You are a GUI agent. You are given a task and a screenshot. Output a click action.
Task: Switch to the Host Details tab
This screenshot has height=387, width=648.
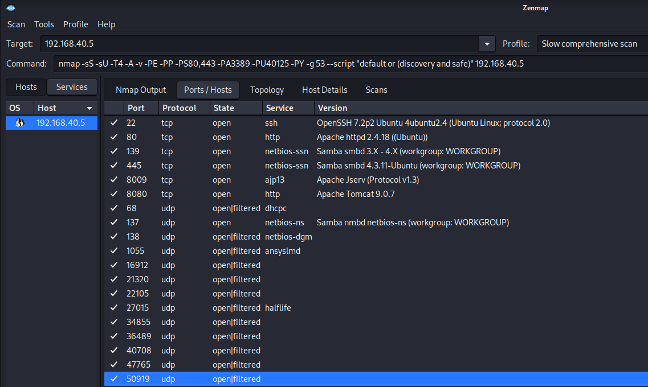(324, 90)
